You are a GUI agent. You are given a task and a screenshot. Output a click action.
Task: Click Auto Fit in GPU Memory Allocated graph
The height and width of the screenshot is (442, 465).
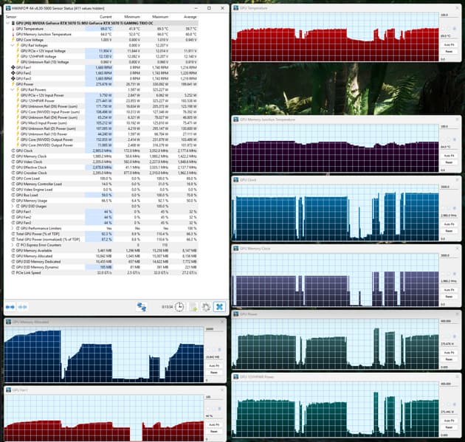click(214, 366)
